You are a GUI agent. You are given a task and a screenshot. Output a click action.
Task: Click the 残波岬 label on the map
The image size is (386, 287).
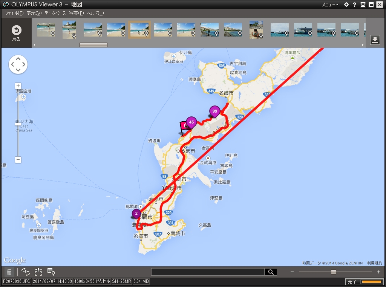pos(154,140)
